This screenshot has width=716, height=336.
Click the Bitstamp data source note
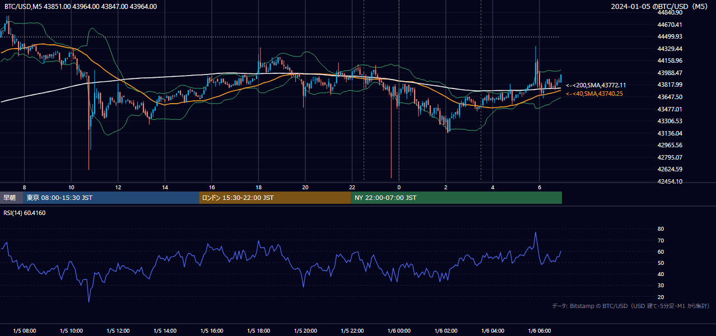click(631, 306)
